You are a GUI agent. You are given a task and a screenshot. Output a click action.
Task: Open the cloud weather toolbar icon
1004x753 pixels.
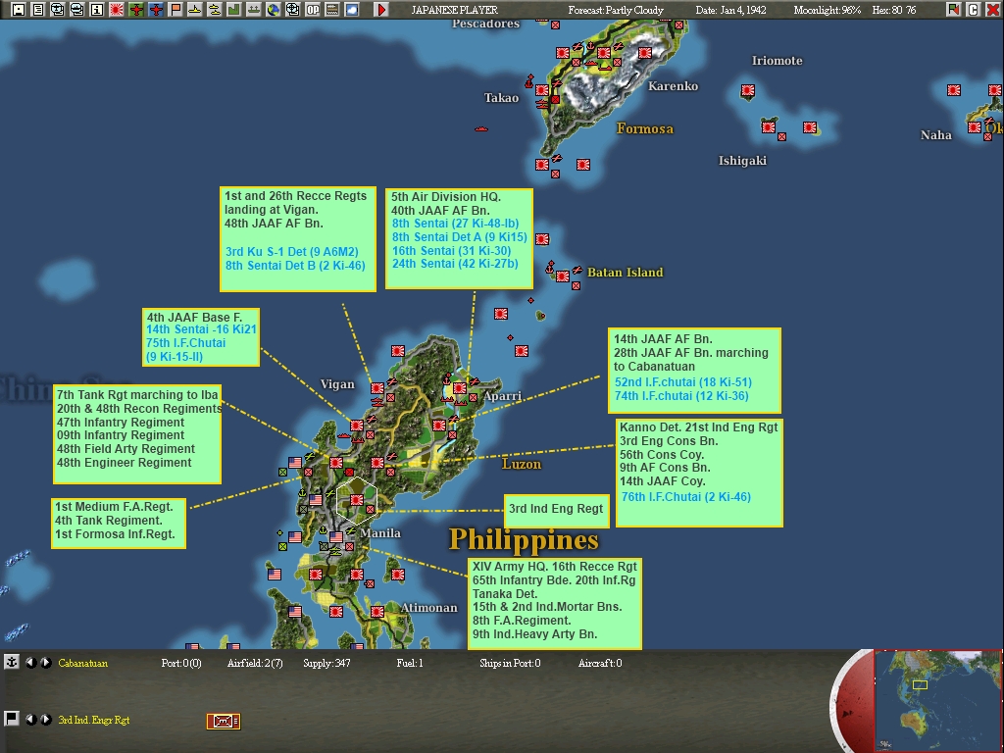tap(352, 10)
